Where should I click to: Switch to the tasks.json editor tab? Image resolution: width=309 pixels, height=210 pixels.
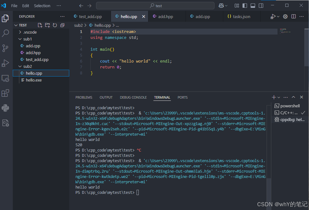[242, 16]
